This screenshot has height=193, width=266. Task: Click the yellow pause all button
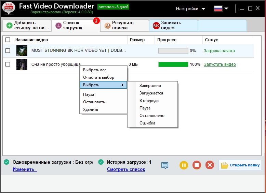pos(184,165)
